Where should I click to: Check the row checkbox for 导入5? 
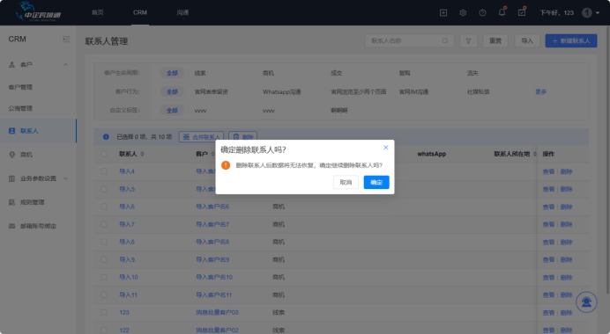click(104, 189)
